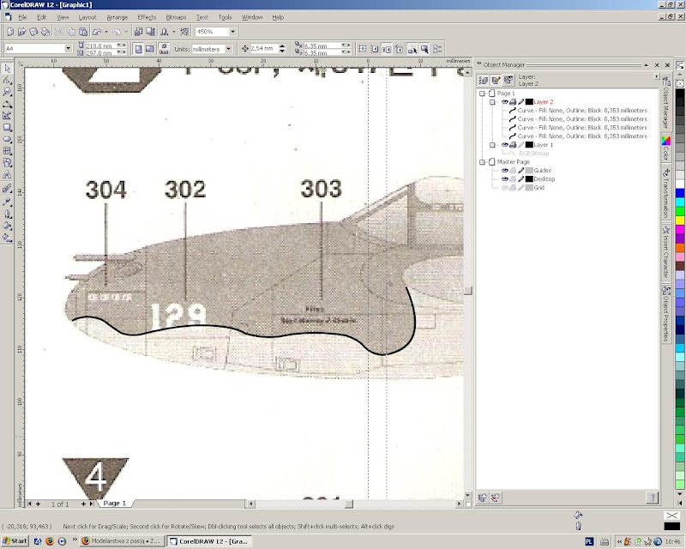This screenshot has height=549, width=686.
Task: Set page to Landscape orientation
Action: 149,49
